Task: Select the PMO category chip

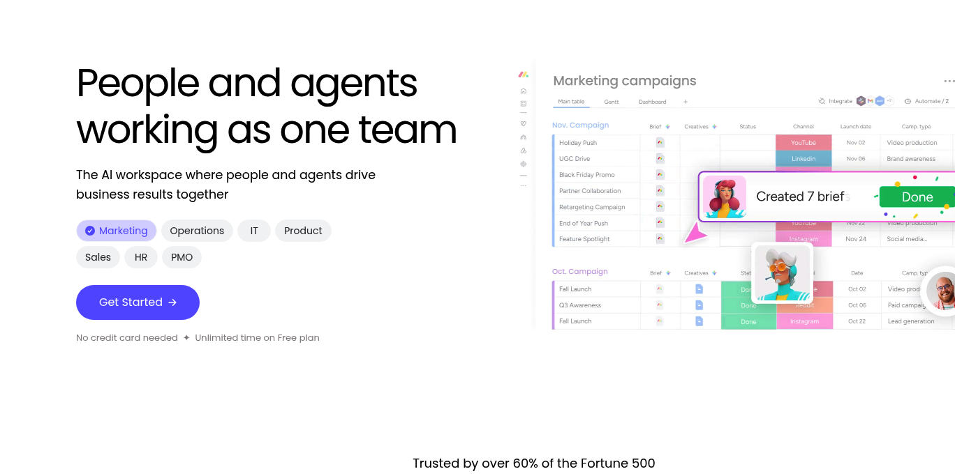Action: pyautogui.click(x=182, y=257)
